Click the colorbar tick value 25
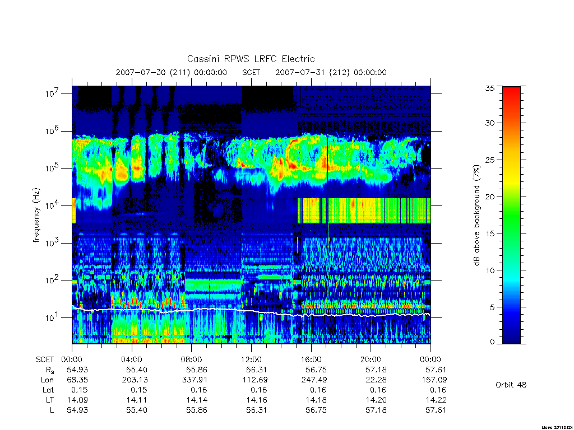 [x=490, y=160]
